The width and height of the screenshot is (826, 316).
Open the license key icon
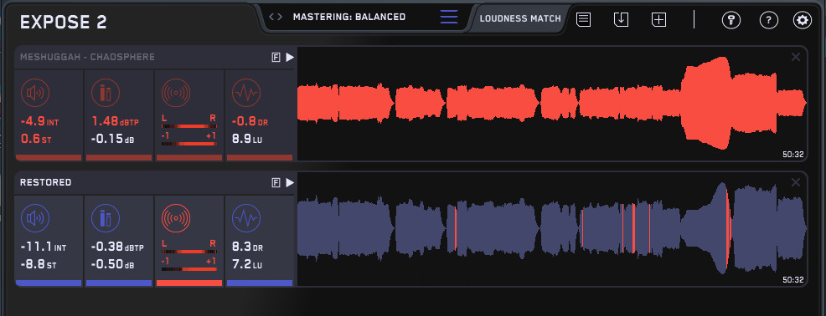point(731,20)
